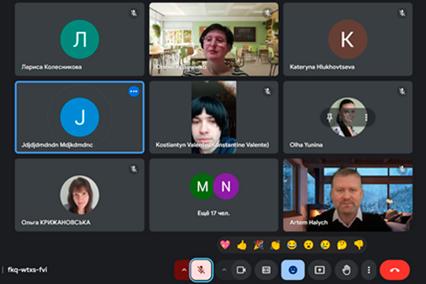Send the thumbs up reaction
426x284 pixels.
click(242, 245)
